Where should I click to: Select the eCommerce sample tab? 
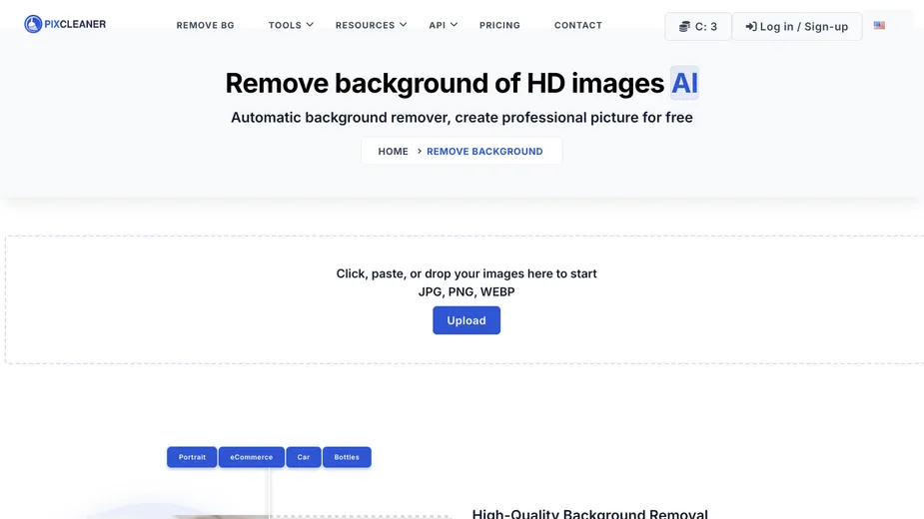pos(251,457)
